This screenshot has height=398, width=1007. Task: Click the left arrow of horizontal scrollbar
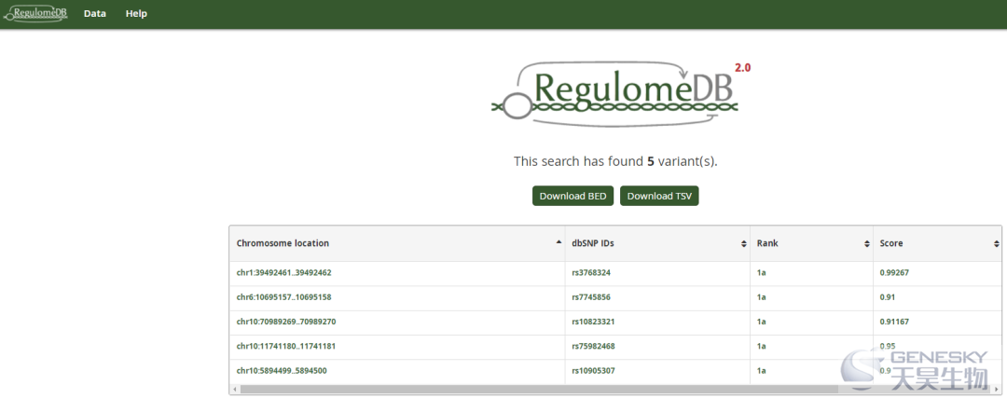pos(234,389)
